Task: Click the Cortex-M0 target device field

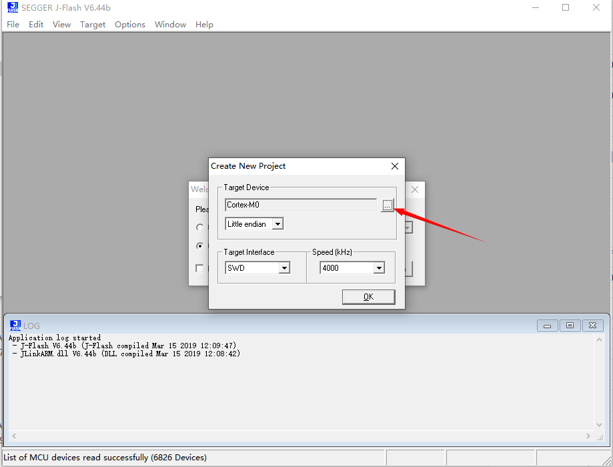Action: pos(301,205)
